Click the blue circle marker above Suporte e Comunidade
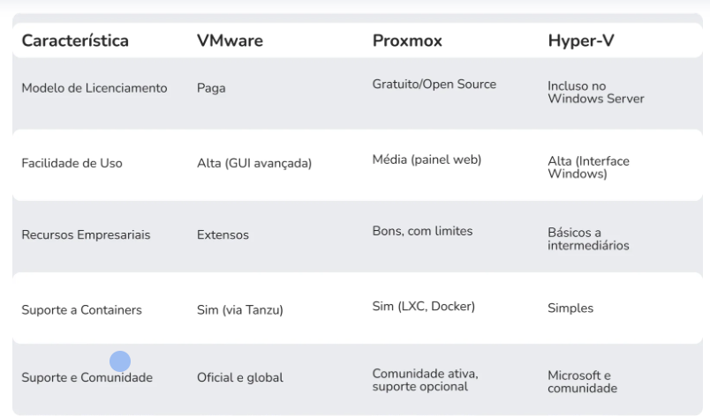 120,360
